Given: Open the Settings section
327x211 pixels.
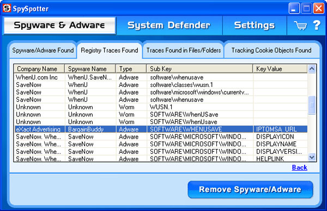Looking at the screenshot, I should pyautogui.click(x=255, y=26).
